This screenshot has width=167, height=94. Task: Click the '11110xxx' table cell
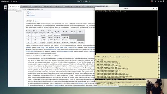tap(57, 42)
